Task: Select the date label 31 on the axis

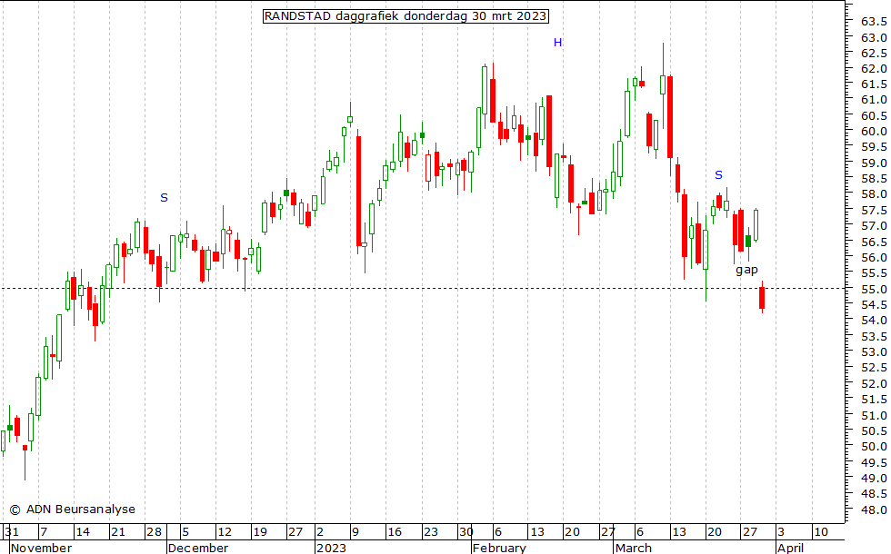Action: (12, 532)
